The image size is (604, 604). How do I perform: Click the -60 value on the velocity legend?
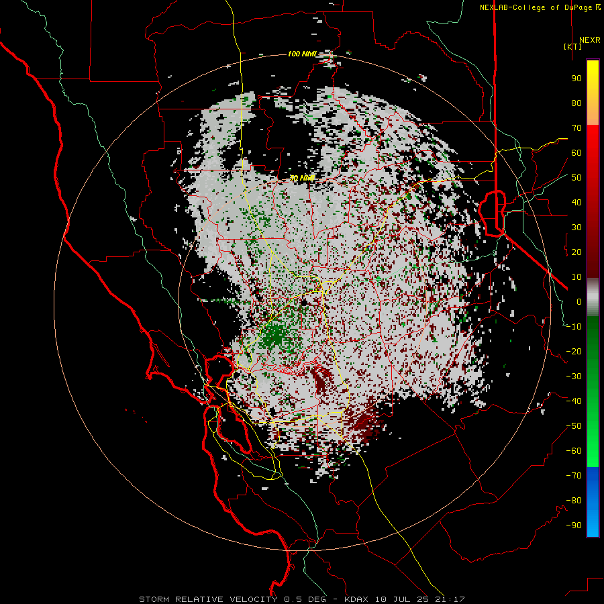[574, 451]
